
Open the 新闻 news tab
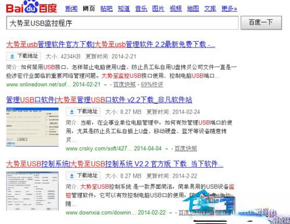coord(71,9)
